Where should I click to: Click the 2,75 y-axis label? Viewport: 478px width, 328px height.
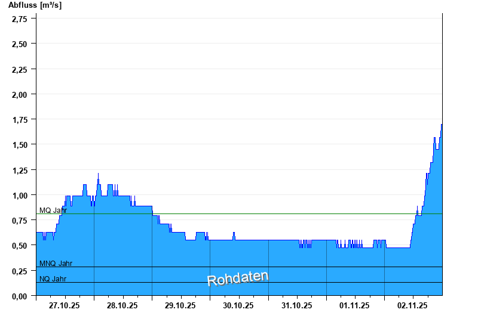tap(20, 19)
